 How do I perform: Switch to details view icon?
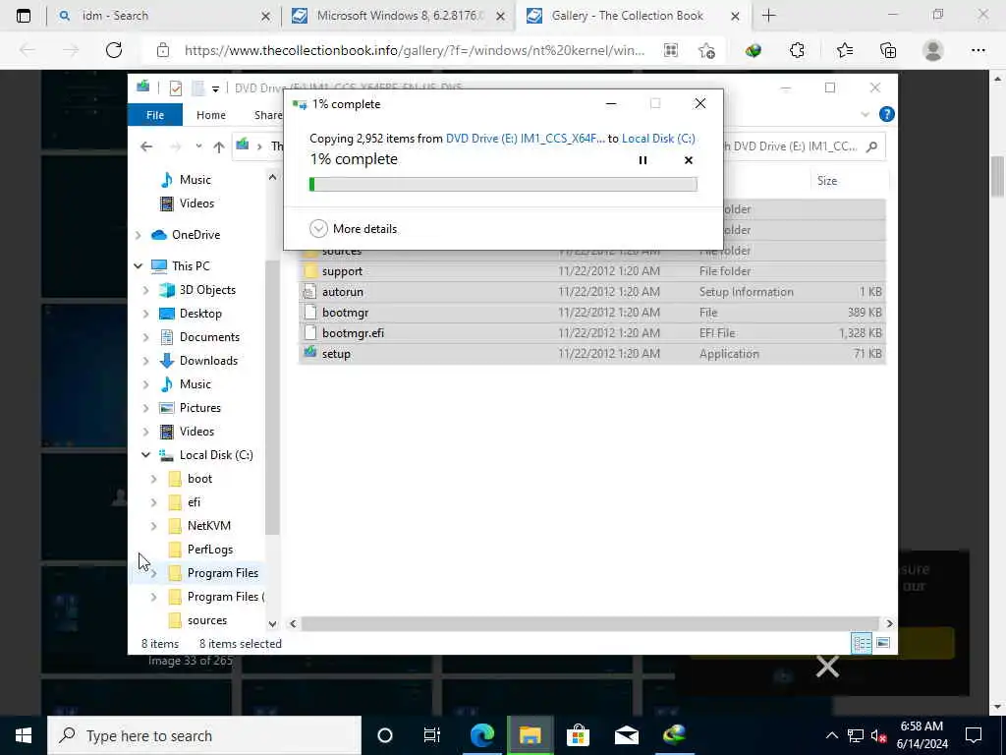coord(862,643)
